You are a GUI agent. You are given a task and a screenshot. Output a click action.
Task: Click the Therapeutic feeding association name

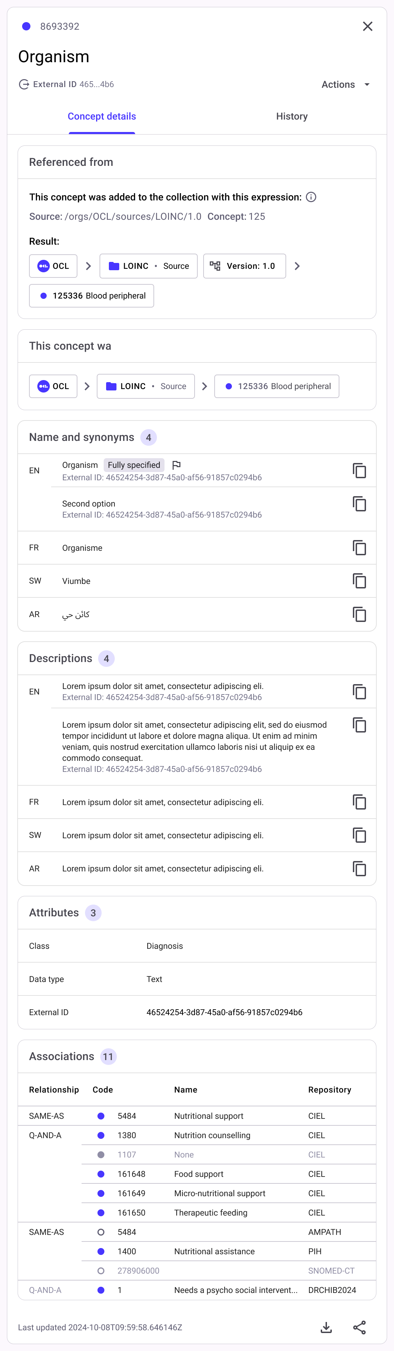coord(210,1212)
